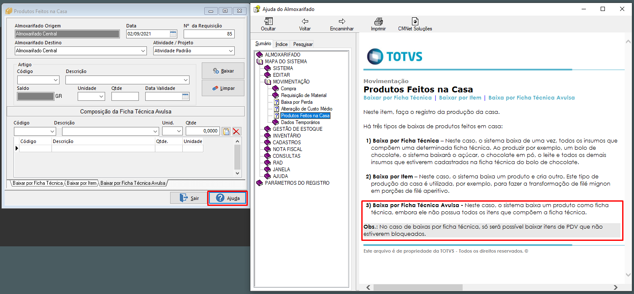Open the Almoxarifado Destino dropdown
Screen dimensions: 634x294
[143, 51]
